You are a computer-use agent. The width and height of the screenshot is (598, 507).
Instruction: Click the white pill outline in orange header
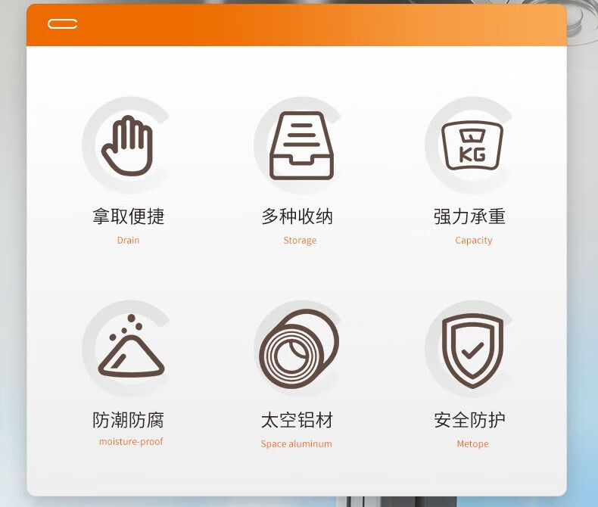point(63,24)
